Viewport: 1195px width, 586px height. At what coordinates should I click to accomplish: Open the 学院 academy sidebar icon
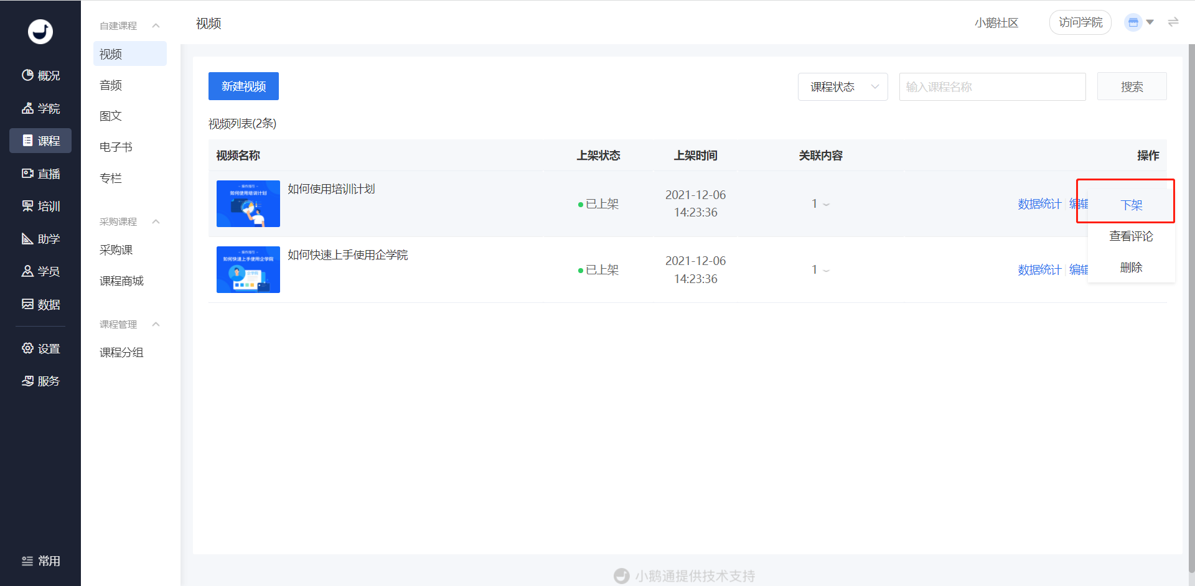28,108
